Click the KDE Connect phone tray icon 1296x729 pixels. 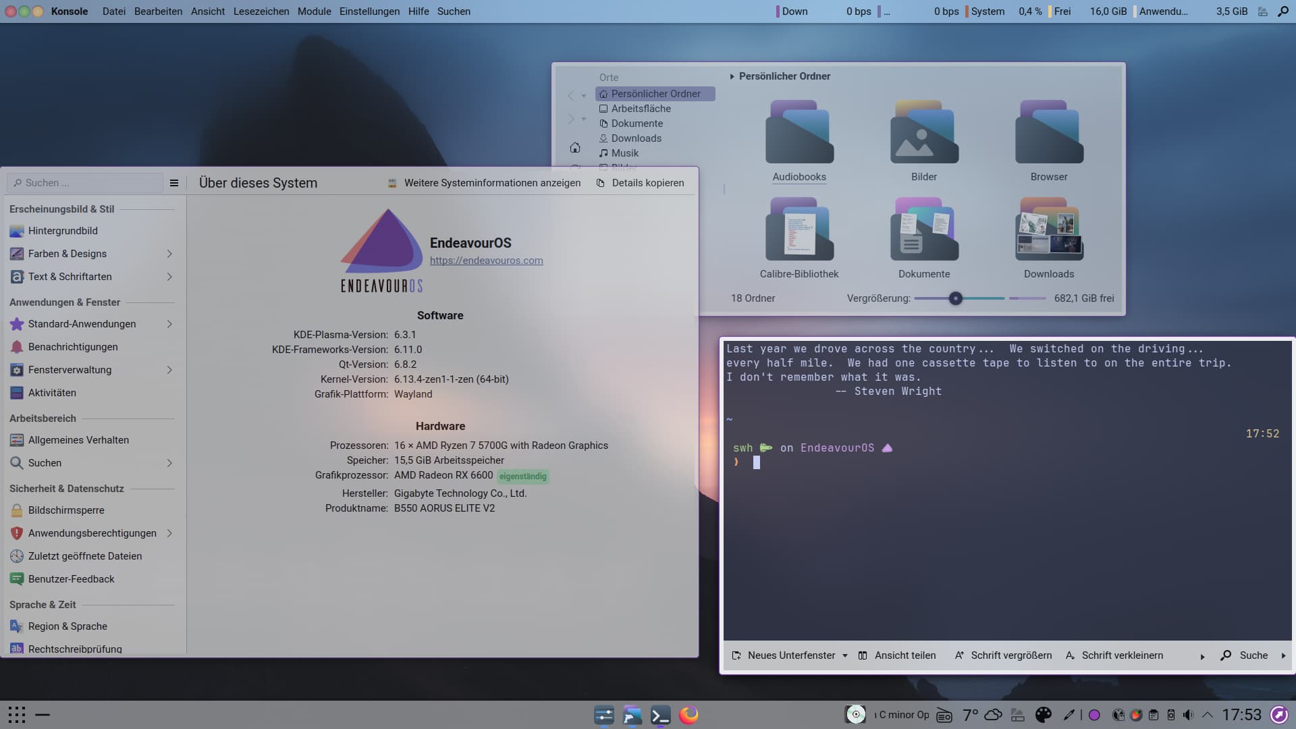pyautogui.click(x=1171, y=715)
